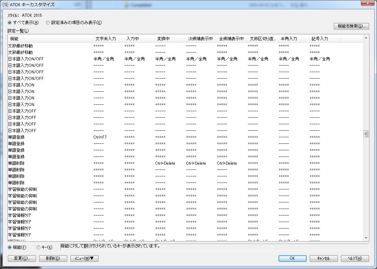The image size is (377, 269).
Task: Click the 記号入力 column header
Action: pyautogui.click(x=325, y=39)
